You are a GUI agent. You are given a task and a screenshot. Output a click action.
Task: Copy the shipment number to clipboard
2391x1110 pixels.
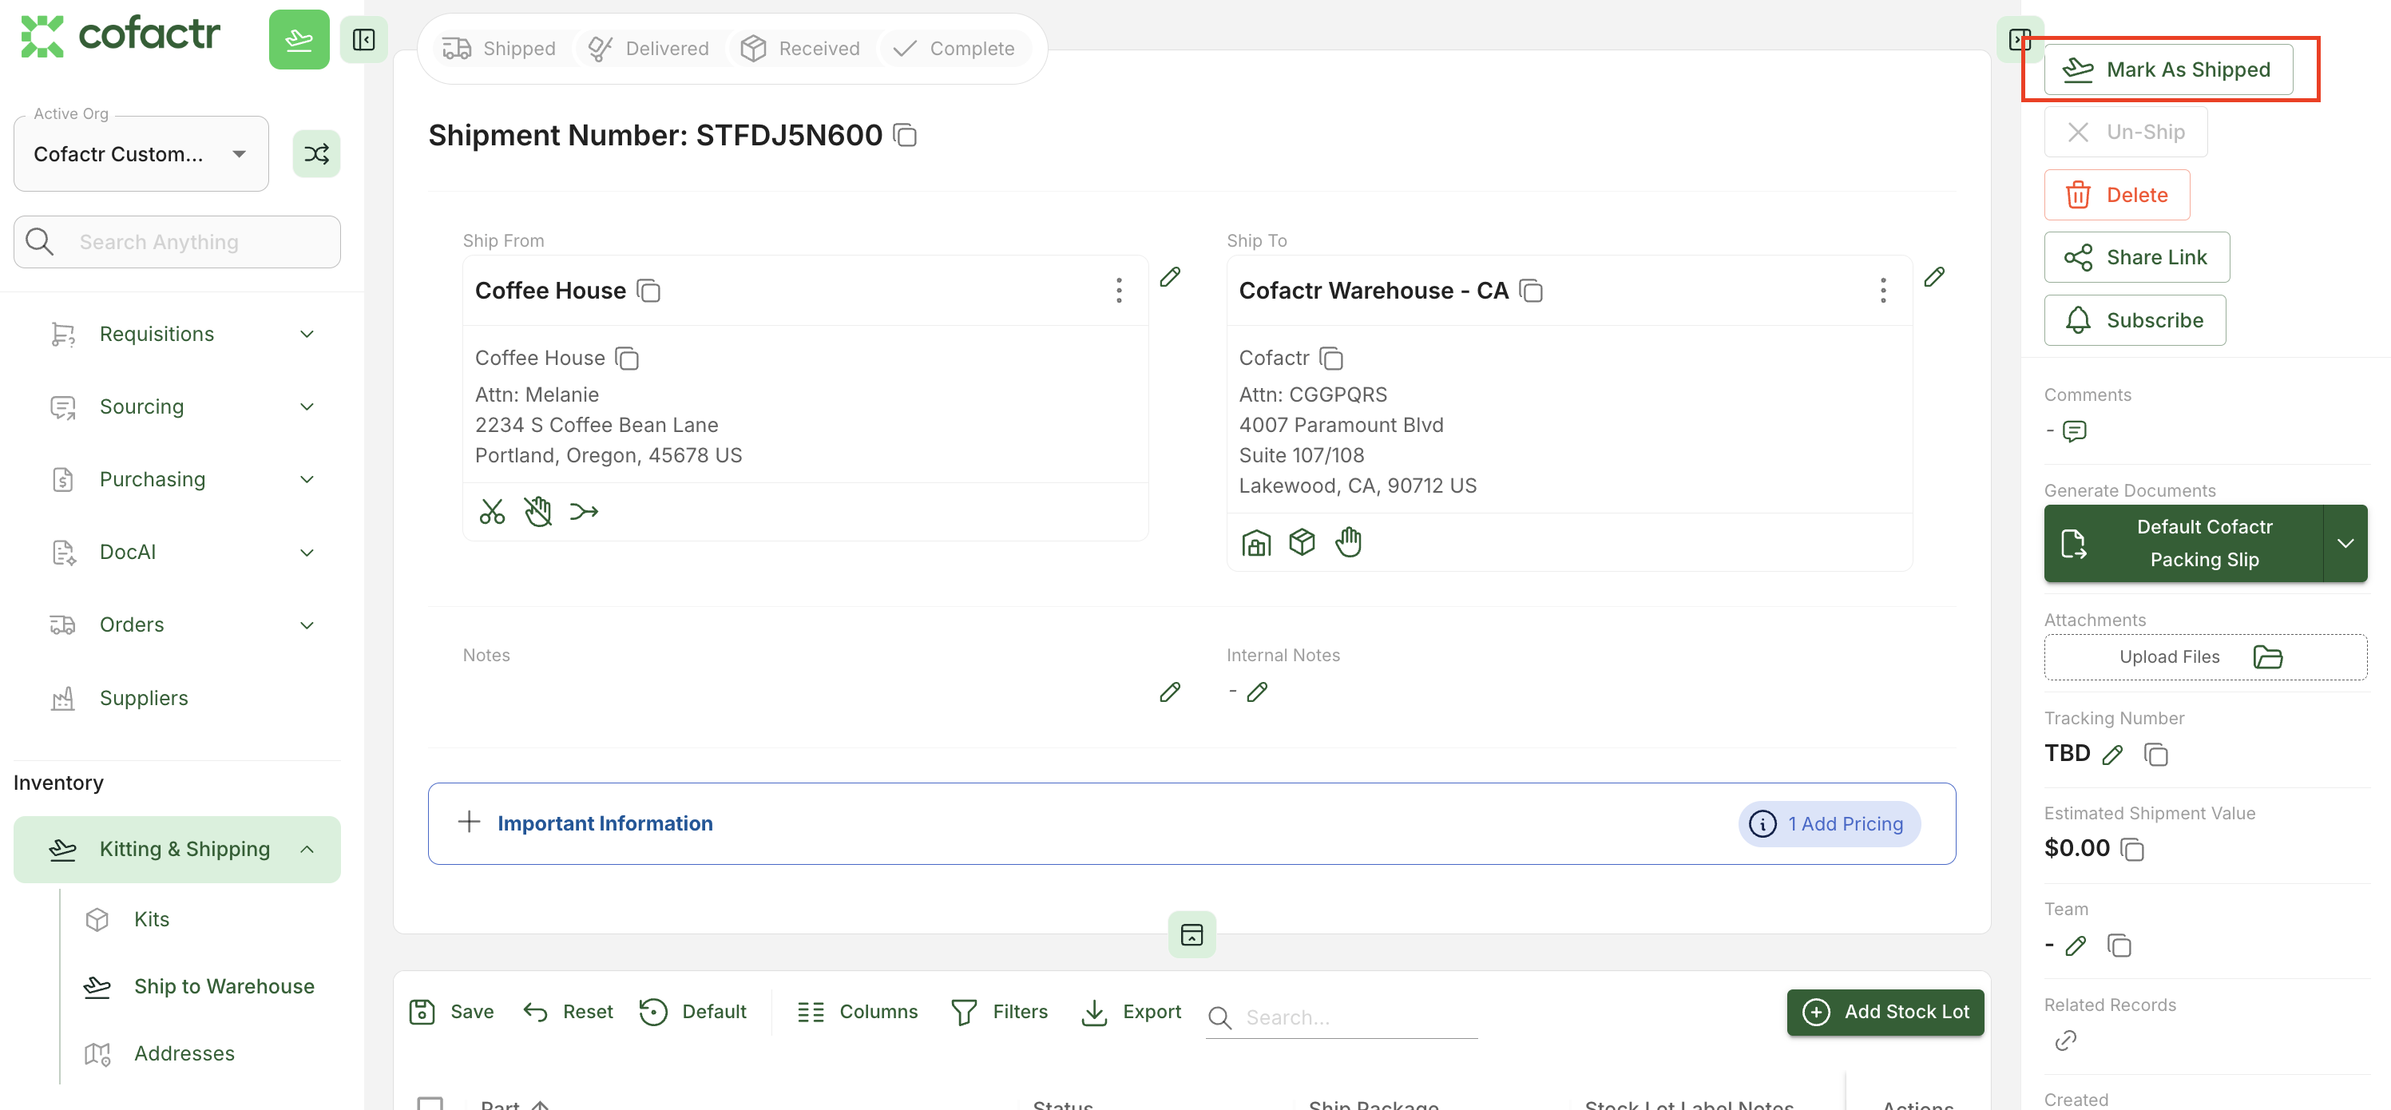tap(905, 136)
